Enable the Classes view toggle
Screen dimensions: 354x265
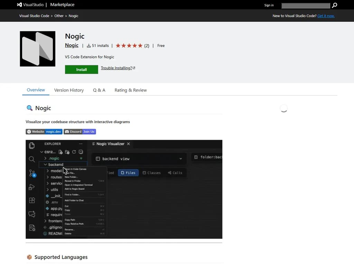tap(151, 173)
